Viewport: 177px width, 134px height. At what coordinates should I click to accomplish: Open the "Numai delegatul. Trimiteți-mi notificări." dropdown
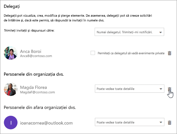click(x=129, y=32)
